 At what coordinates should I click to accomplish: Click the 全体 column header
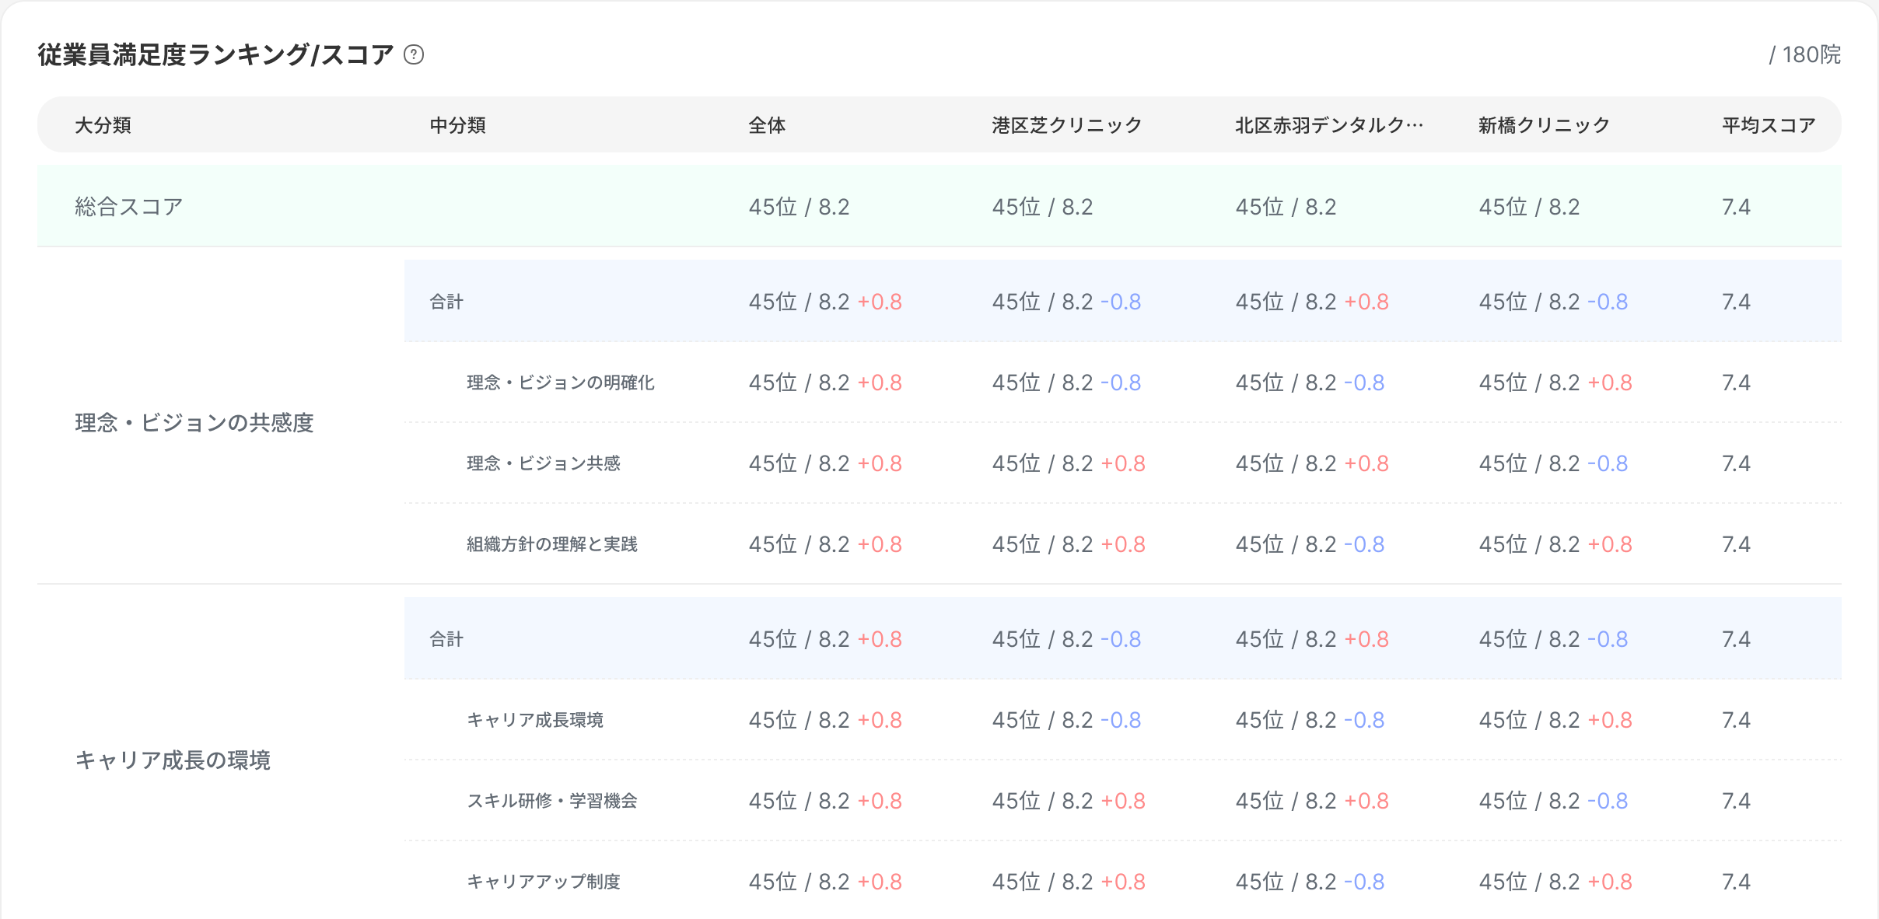(x=767, y=125)
